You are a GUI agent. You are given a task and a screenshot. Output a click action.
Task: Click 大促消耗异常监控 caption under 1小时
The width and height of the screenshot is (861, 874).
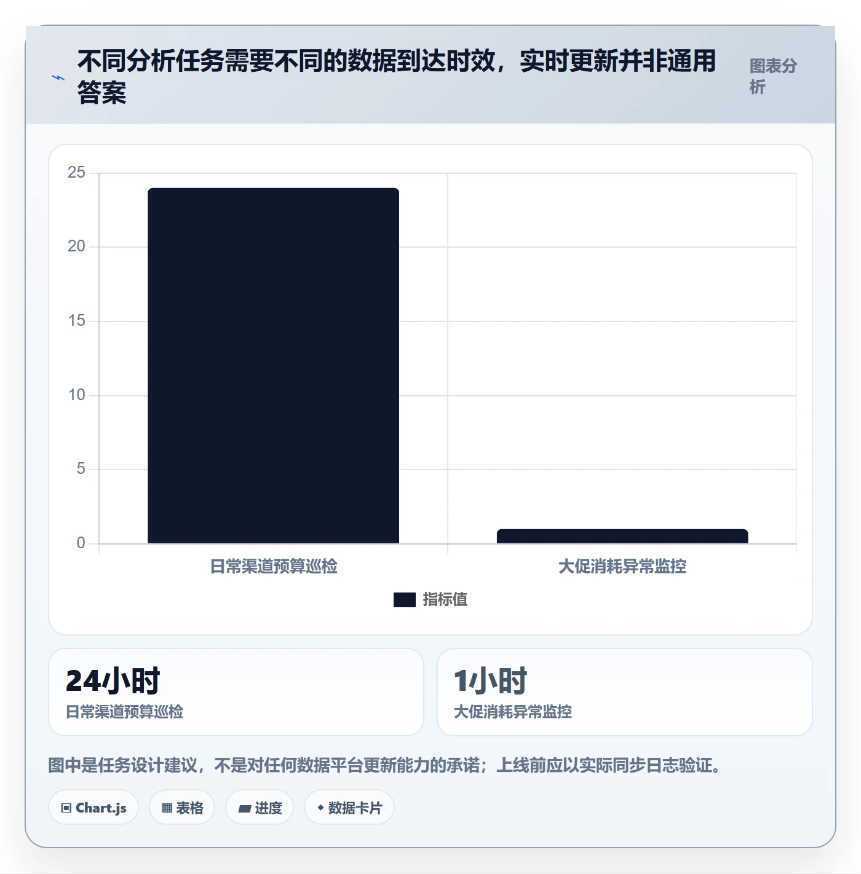click(x=513, y=712)
